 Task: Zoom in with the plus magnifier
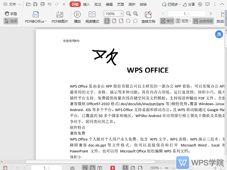click(136, 14)
